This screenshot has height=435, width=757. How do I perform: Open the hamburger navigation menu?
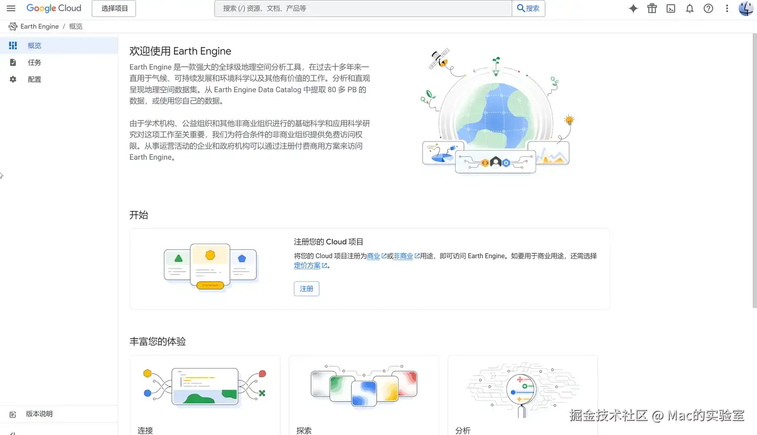click(11, 8)
